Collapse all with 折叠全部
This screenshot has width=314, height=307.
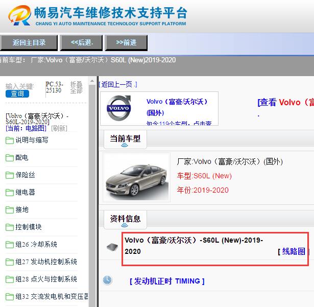point(76,87)
